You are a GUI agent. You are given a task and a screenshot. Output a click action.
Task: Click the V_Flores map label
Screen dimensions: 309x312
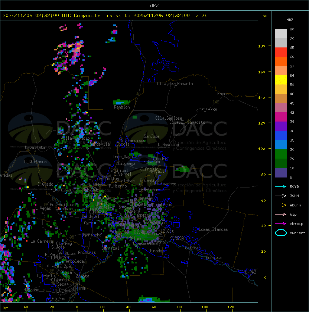click(x=56, y=299)
